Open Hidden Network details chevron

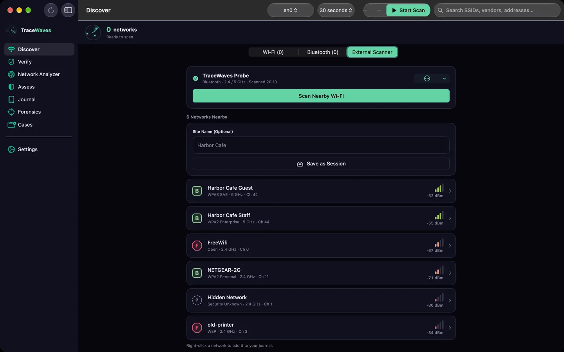pos(450,300)
